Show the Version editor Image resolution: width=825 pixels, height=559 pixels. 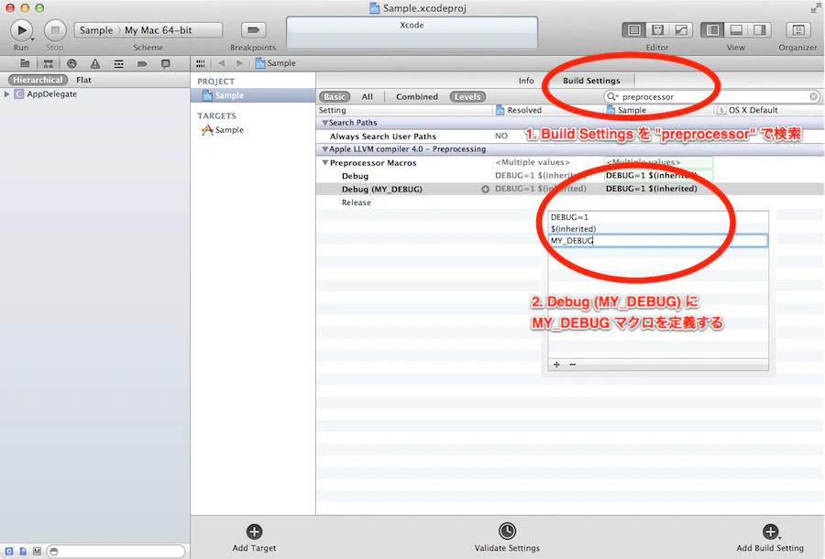point(681,30)
